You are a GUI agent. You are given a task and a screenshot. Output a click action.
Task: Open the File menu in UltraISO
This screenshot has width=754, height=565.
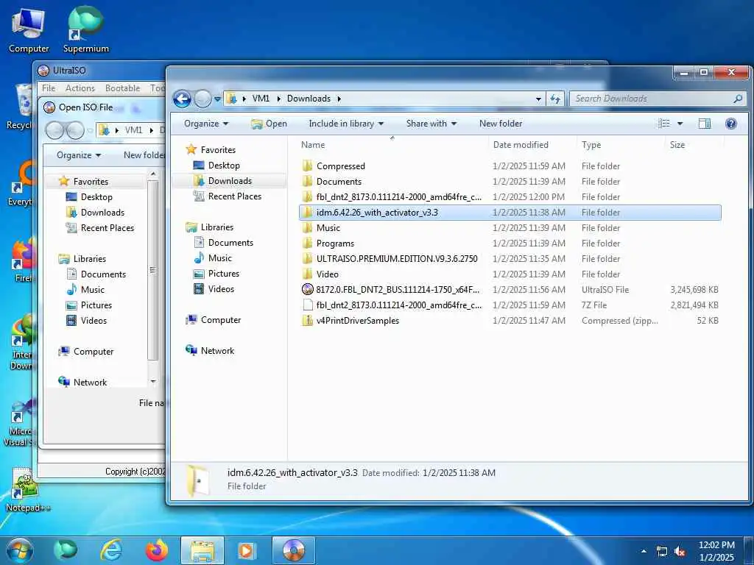tap(49, 88)
